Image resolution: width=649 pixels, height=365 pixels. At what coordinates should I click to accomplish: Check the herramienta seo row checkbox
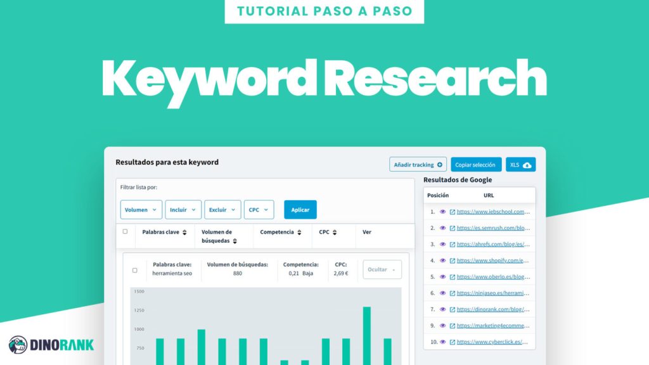pos(134,270)
